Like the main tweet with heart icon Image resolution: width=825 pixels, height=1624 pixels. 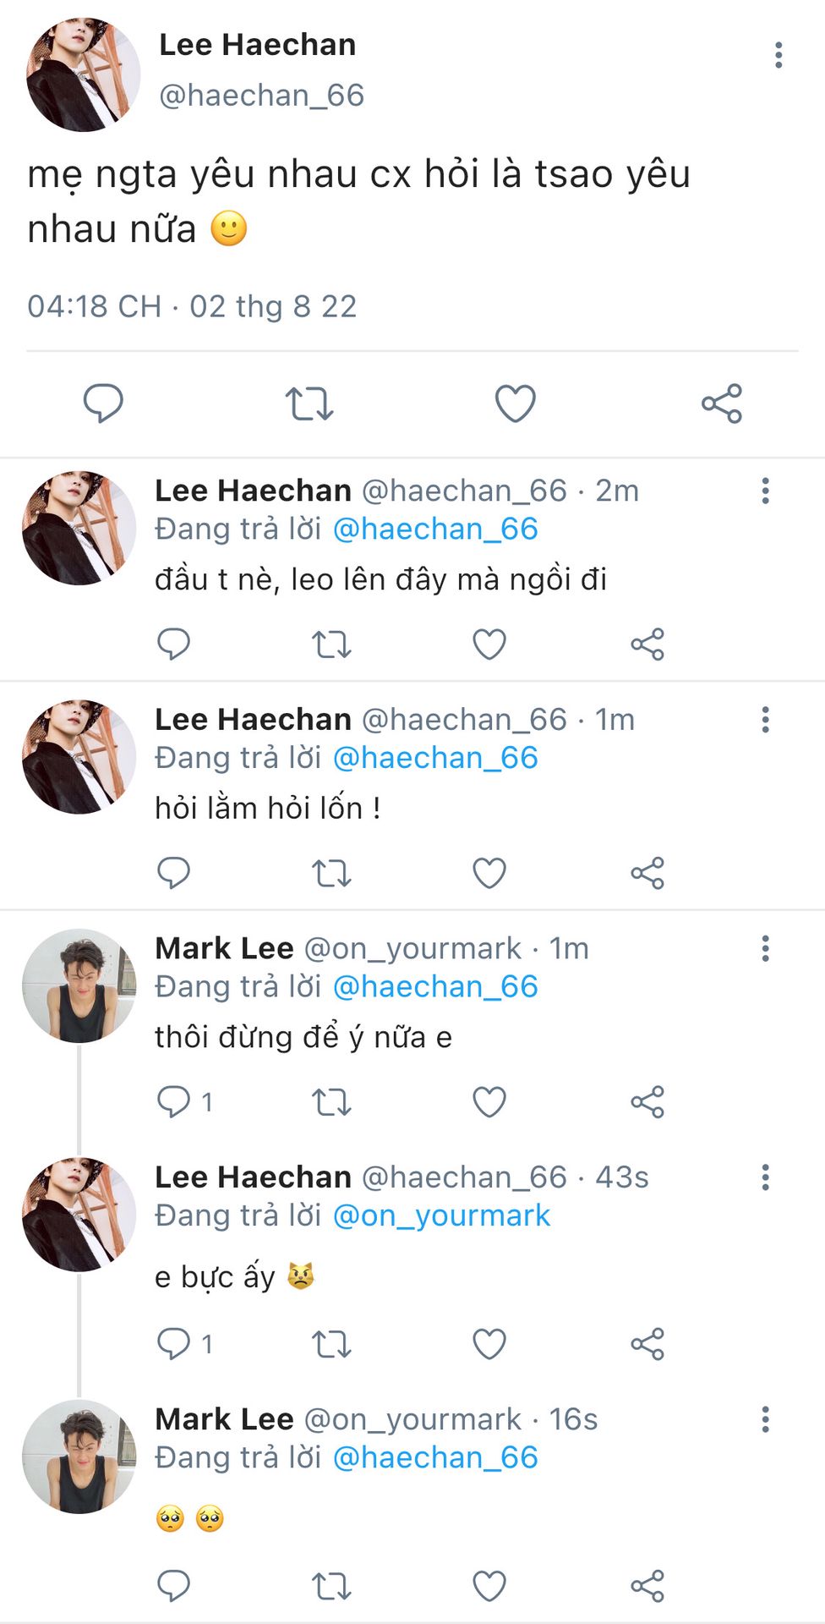(x=515, y=403)
